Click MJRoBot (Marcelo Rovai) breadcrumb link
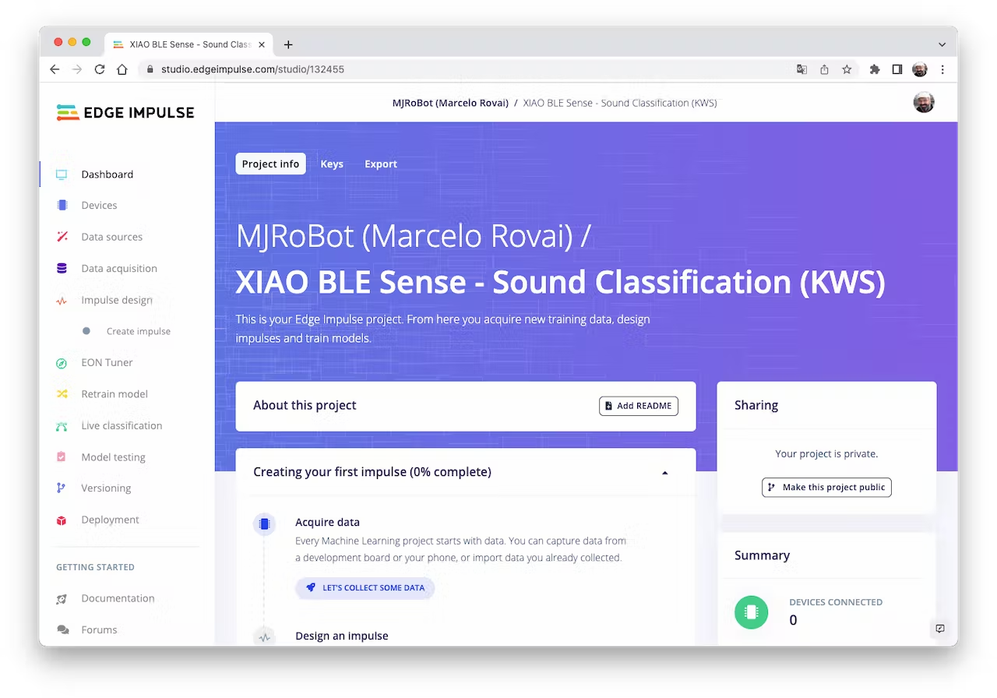This screenshot has width=997, height=698. tap(450, 103)
